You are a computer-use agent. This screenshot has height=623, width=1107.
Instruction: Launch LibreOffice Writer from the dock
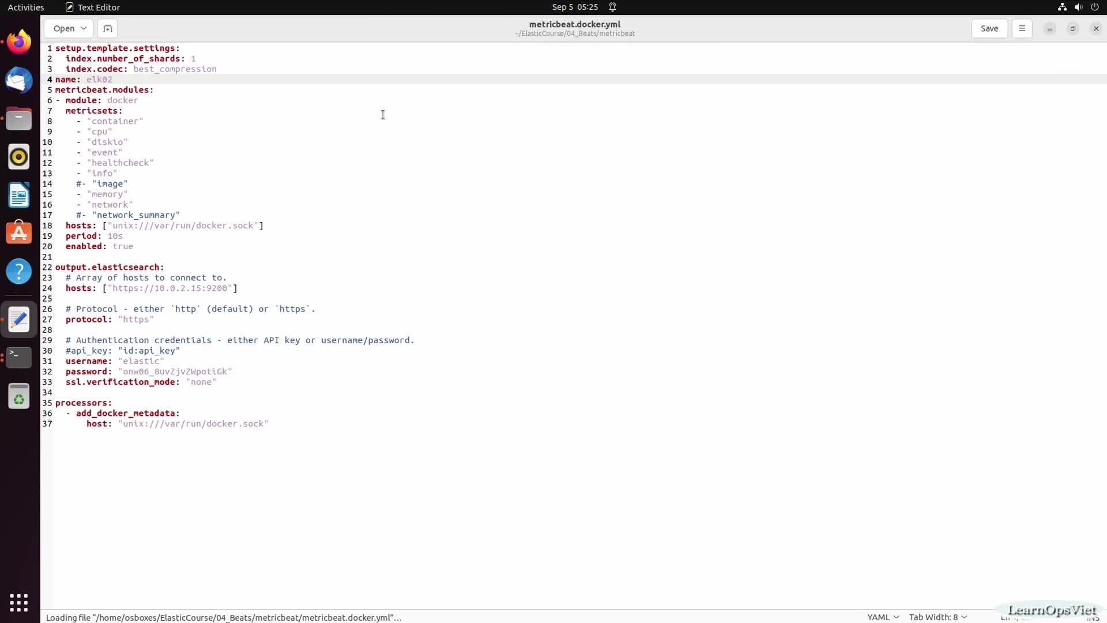tap(19, 195)
